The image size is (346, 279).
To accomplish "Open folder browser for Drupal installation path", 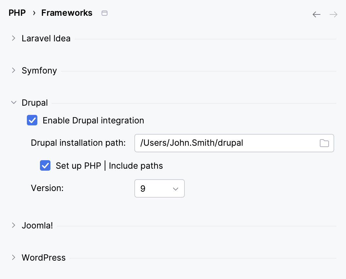I will tap(324, 143).
